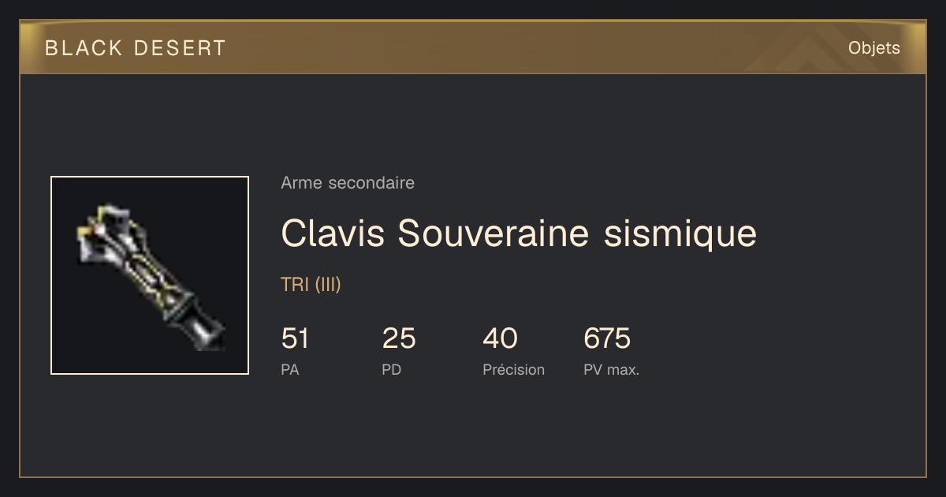The image size is (946, 497).
Task: Click the Clavis weapon item thumbnail
Action: click(150, 275)
